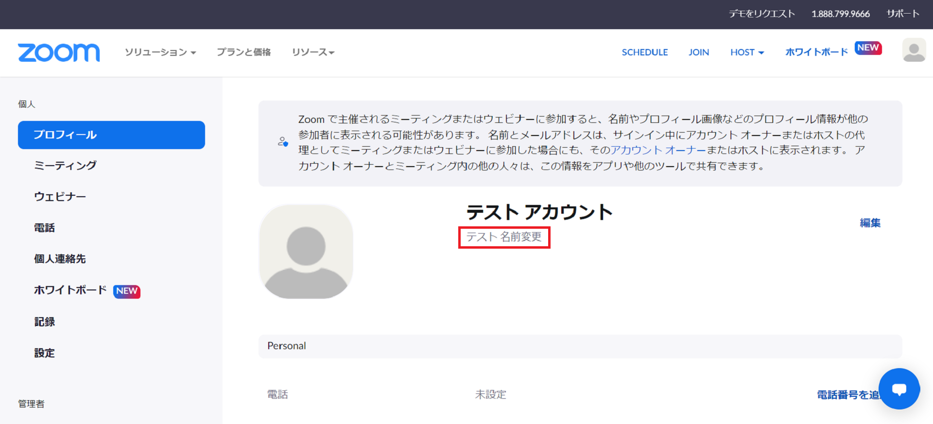
Task: Click the person icon in info banner
Action: (x=283, y=142)
